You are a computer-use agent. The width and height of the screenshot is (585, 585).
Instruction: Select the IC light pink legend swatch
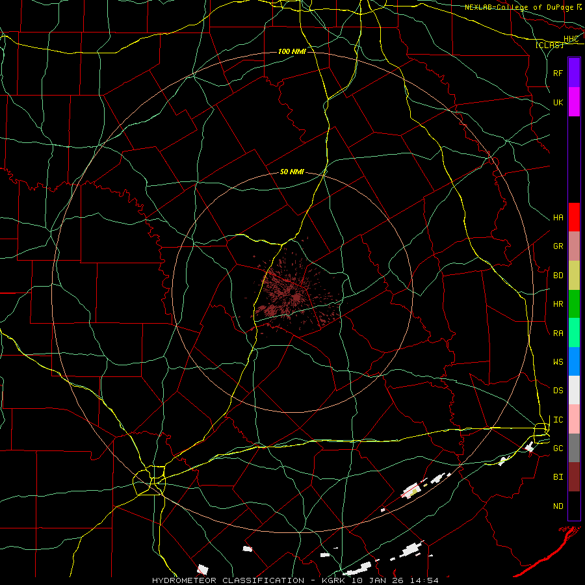pos(574,419)
